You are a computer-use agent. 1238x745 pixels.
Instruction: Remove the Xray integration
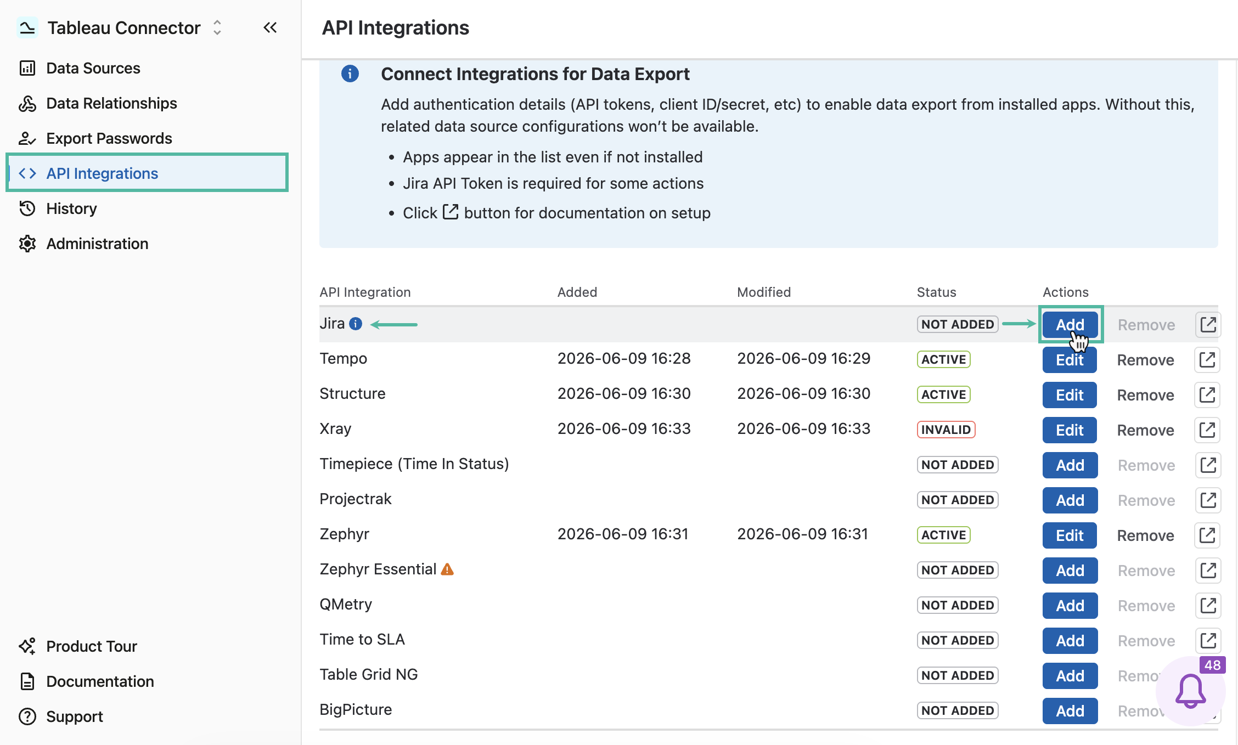[1146, 430]
